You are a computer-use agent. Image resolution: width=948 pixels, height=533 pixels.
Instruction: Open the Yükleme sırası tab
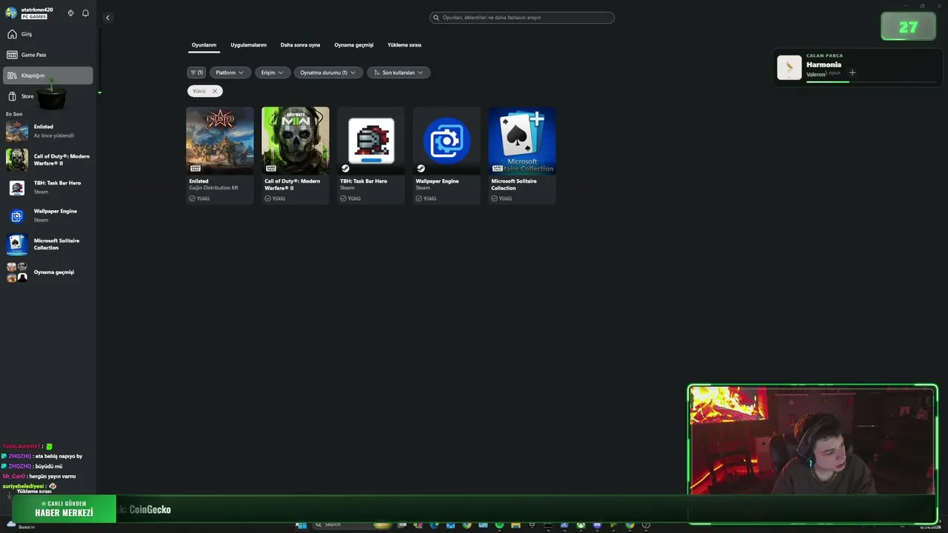point(404,45)
